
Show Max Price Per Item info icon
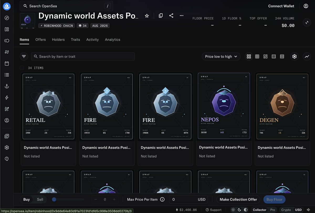click(162, 199)
